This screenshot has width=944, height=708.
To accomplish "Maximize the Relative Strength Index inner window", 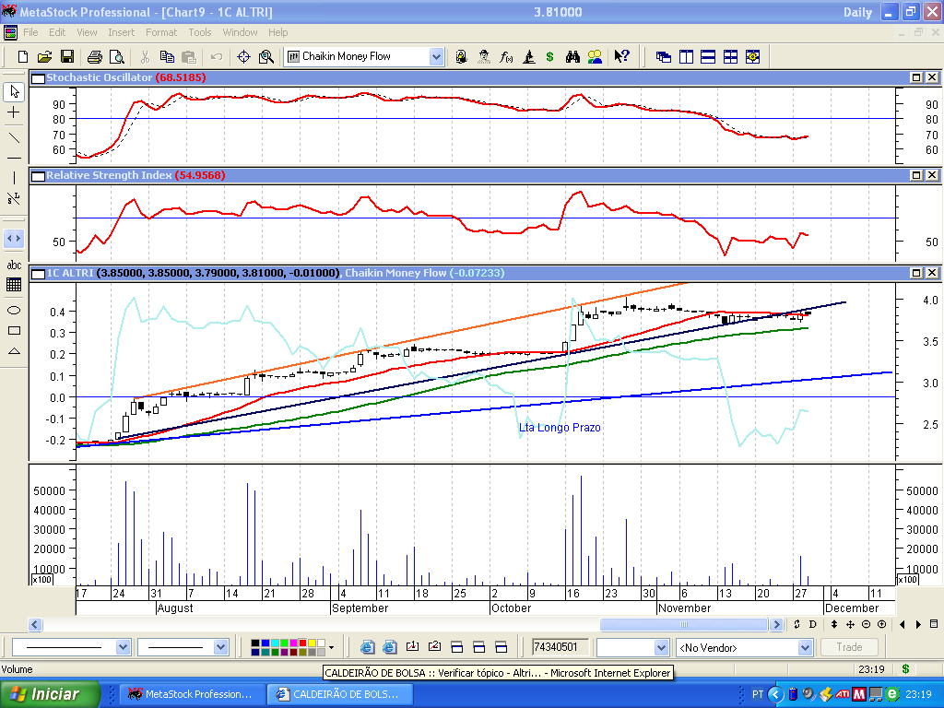I will [916, 174].
